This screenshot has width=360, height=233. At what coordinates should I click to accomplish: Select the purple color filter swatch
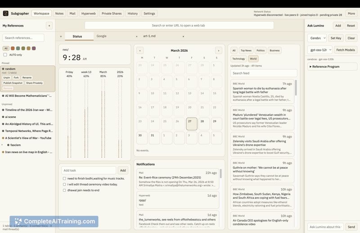34,48
